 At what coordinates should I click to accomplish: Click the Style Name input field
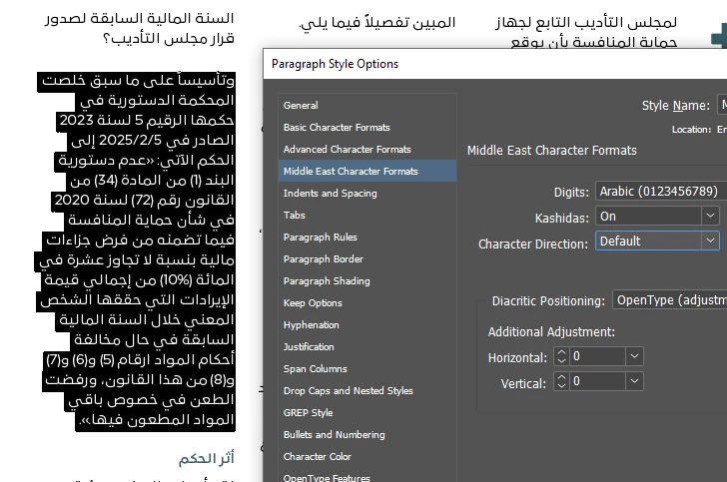click(x=722, y=105)
